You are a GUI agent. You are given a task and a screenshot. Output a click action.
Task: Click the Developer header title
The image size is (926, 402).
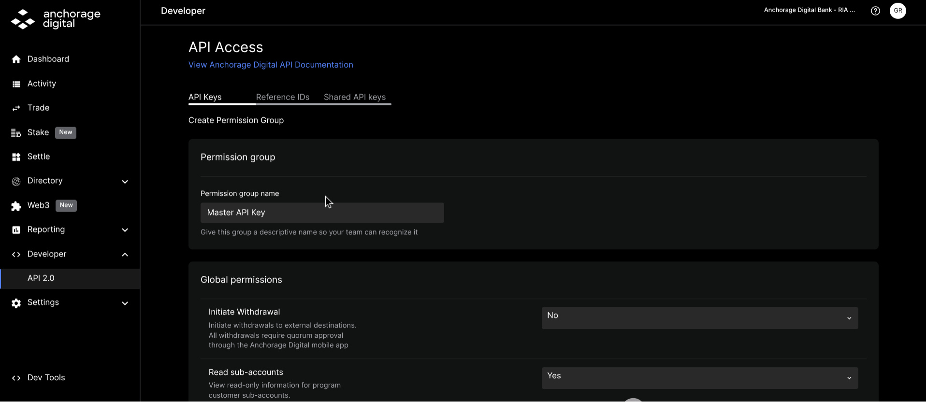[x=183, y=11]
